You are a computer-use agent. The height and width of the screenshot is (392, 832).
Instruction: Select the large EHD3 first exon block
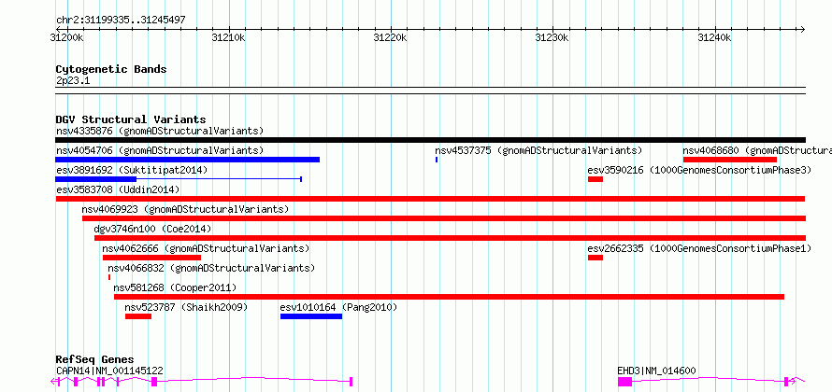point(624,381)
